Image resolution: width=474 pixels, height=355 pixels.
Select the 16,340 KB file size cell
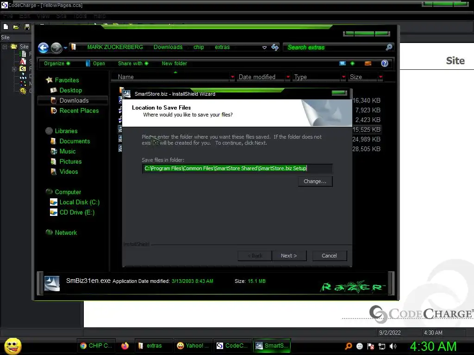tap(367, 100)
